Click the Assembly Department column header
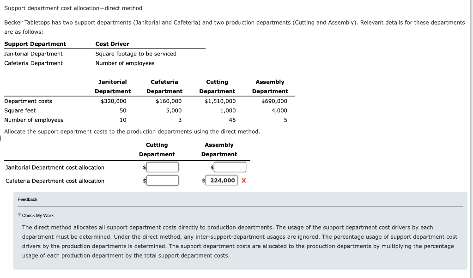473x278 pixels. [x=270, y=86]
